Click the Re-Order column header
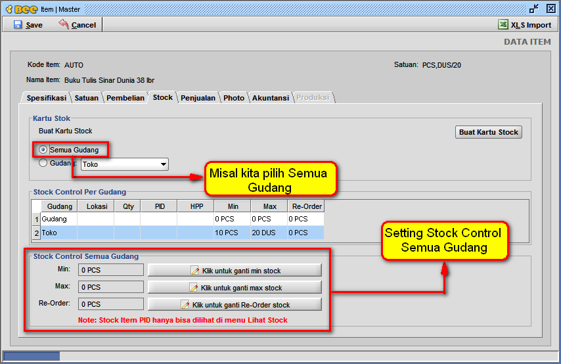Viewport: 561px width, 364px height. coord(307,206)
